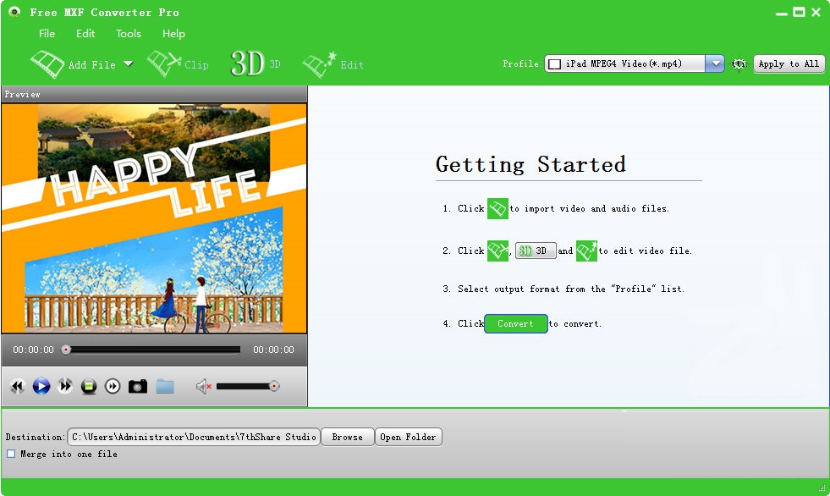Stop playback in the preview

(x=88, y=386)
